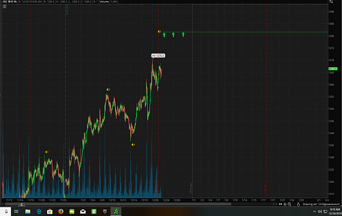Open the green cloud app in taskbar
The height and width of the screenshot is (216, 342).
pyautogui.click(x=72, y=212)
